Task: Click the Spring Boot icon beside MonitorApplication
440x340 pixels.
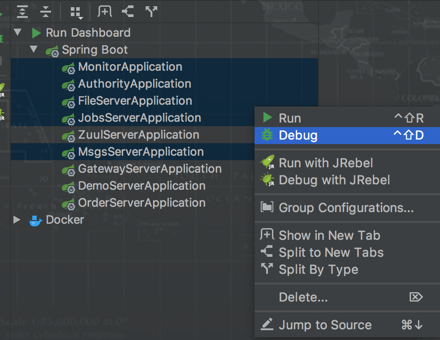Action: [69, 68]
